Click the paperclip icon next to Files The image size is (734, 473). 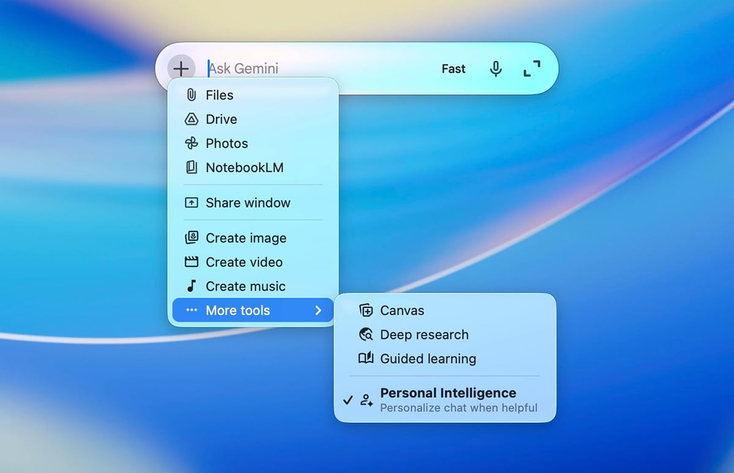tap(191, 95)
